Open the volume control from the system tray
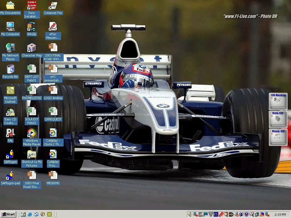Image resolution: width=291 pixels, height=218 pixels. [x=190, y=214]
